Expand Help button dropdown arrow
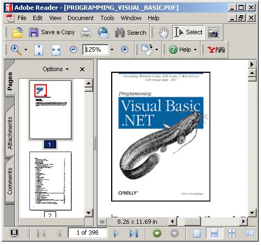Image resolution: width=261 pixels, height=245 pixels. tap(195, 49)
